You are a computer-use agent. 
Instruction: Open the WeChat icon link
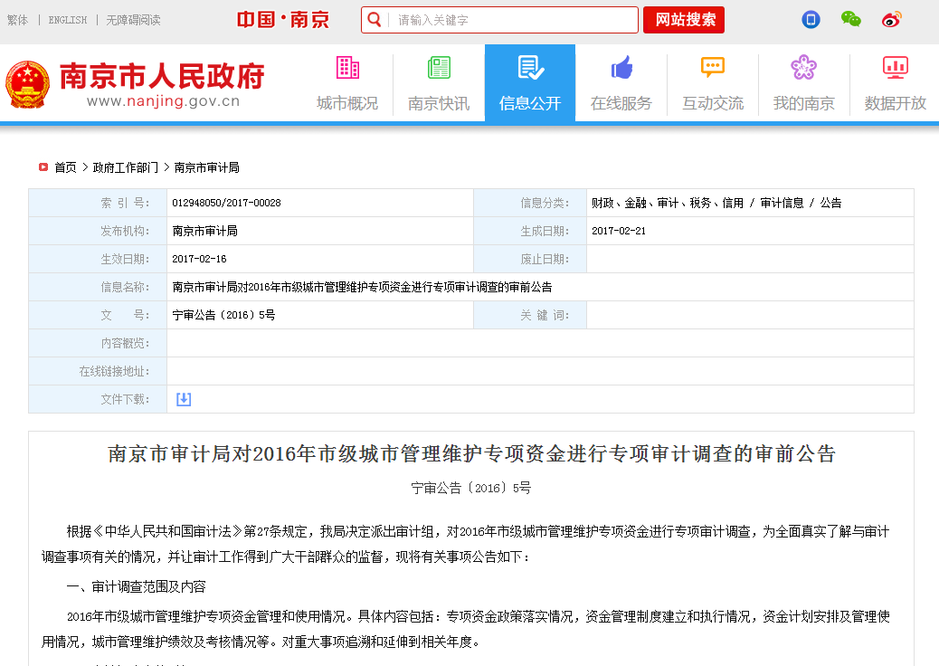(850, 19)
